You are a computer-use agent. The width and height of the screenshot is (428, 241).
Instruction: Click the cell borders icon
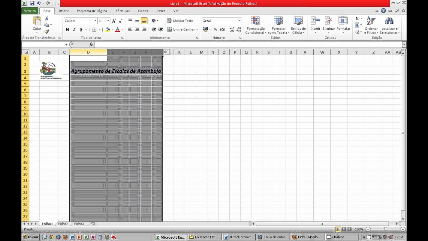click(x=94, y=29)
